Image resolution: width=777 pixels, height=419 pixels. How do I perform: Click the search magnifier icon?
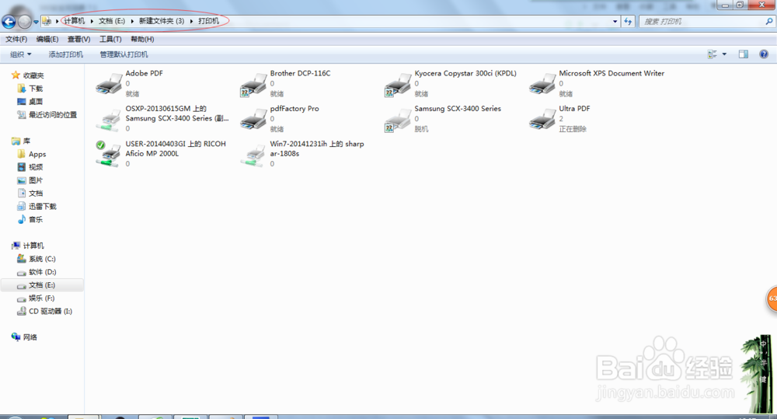[x=768, y=21]
